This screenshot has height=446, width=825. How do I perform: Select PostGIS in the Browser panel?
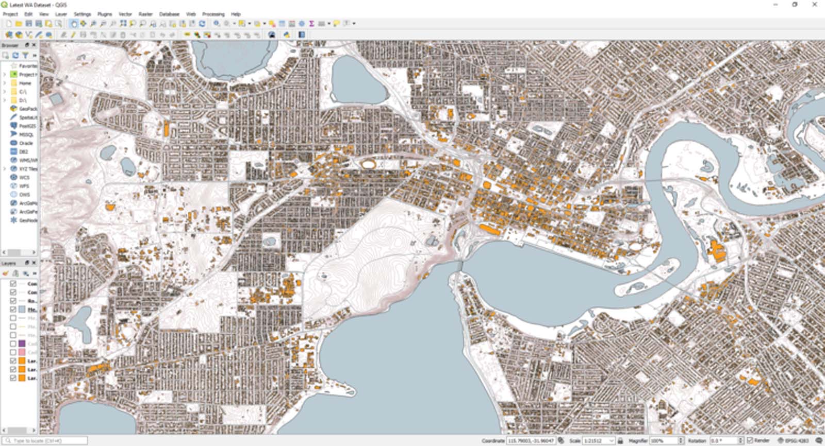27,126
